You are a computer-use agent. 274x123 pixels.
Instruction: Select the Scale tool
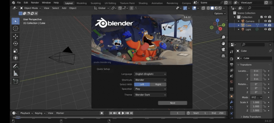16,51
